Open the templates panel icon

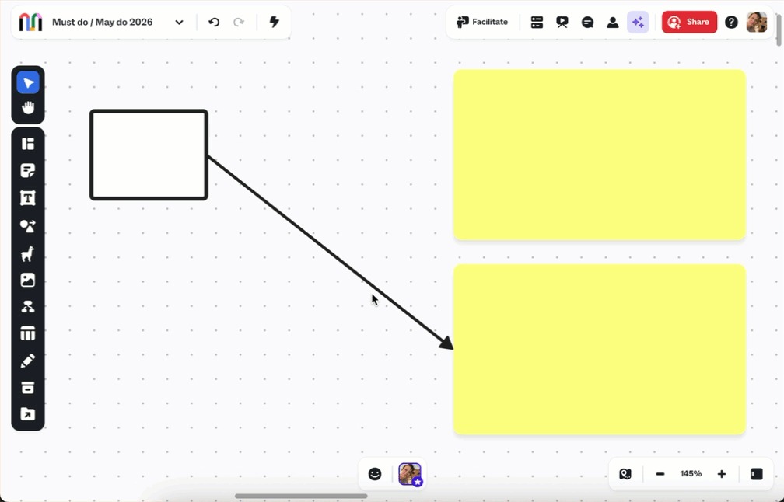[x=28, y=144]
